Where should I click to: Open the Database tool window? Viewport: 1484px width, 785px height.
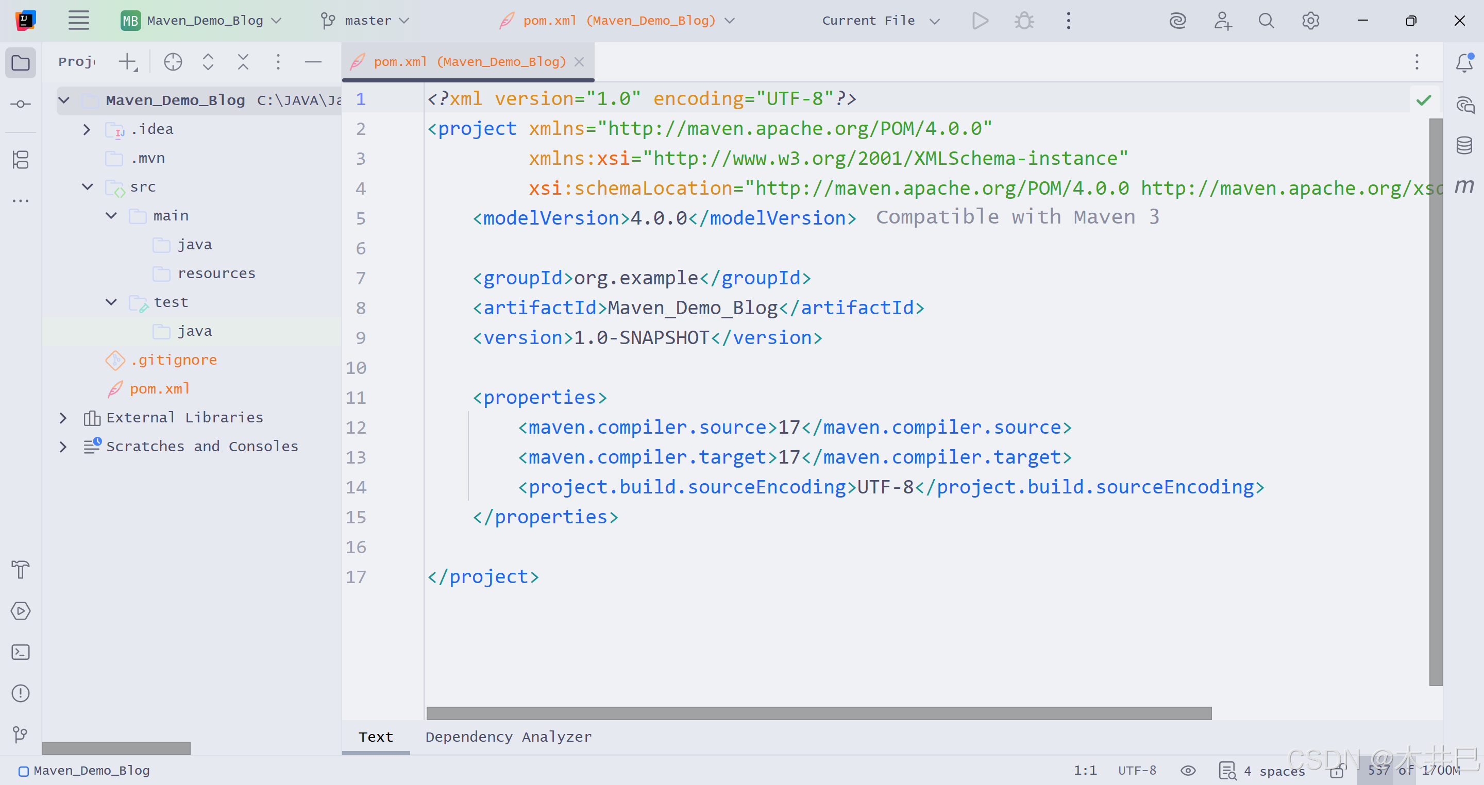coord(1464,145)
